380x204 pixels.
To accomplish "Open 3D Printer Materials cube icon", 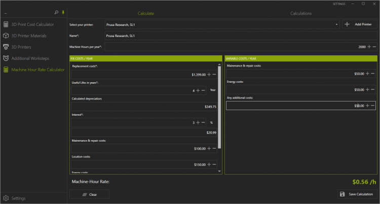I will tap(6, 36).
